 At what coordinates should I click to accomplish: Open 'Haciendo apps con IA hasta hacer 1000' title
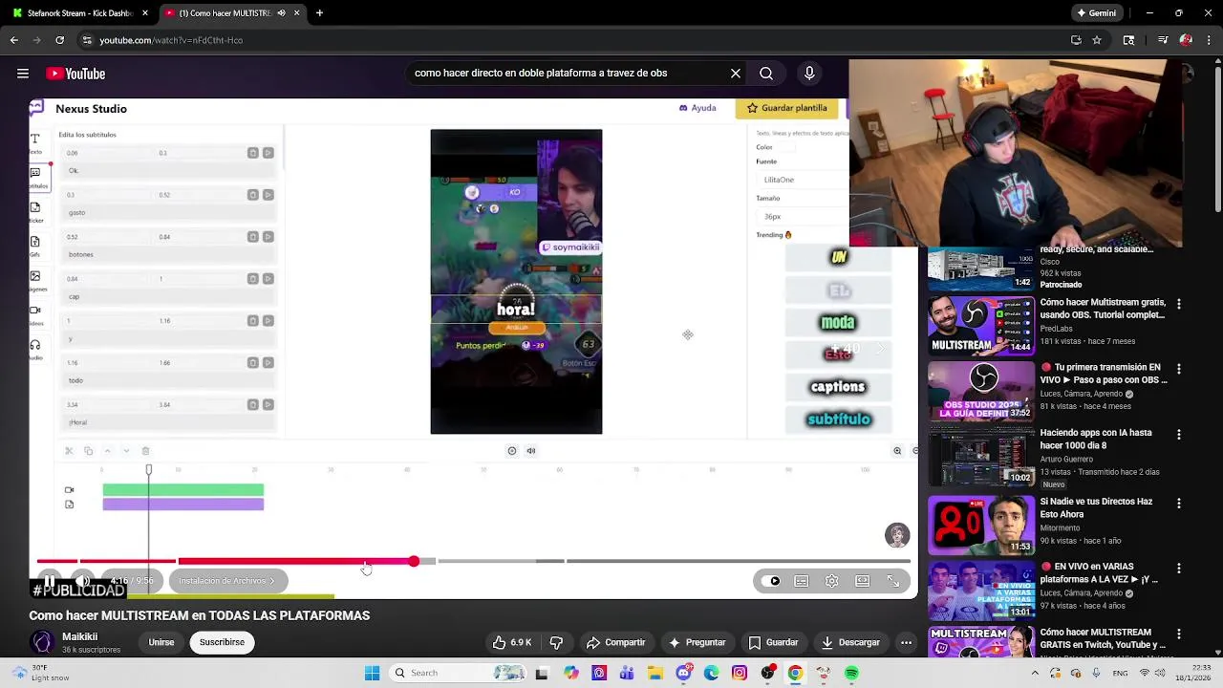coord(1096,439)
